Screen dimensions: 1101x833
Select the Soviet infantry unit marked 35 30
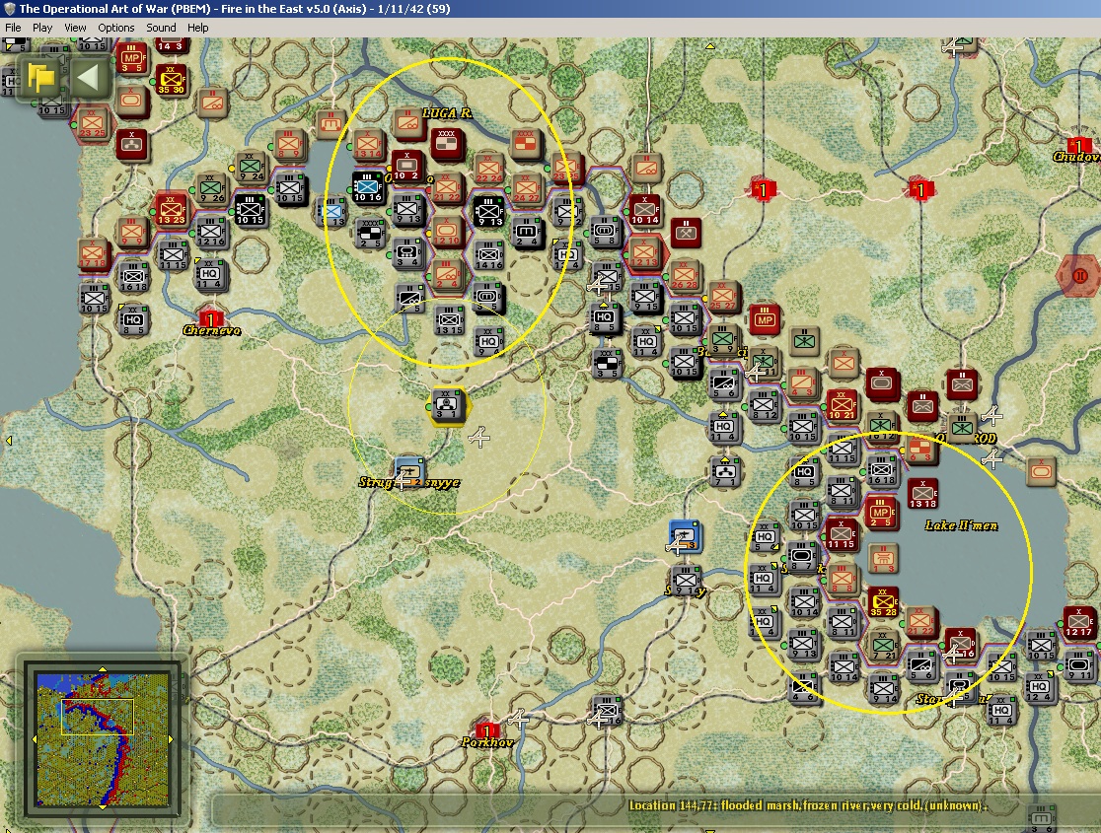coord(171,79)
